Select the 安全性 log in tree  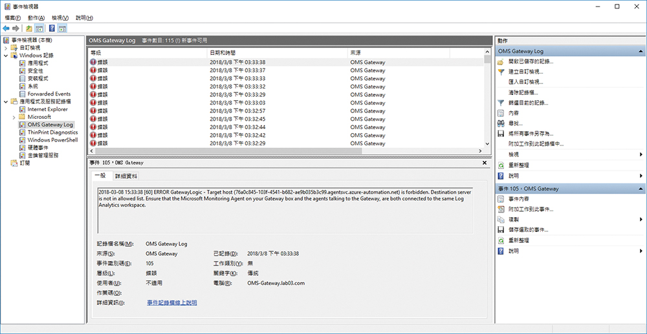[x=35, y=71]
